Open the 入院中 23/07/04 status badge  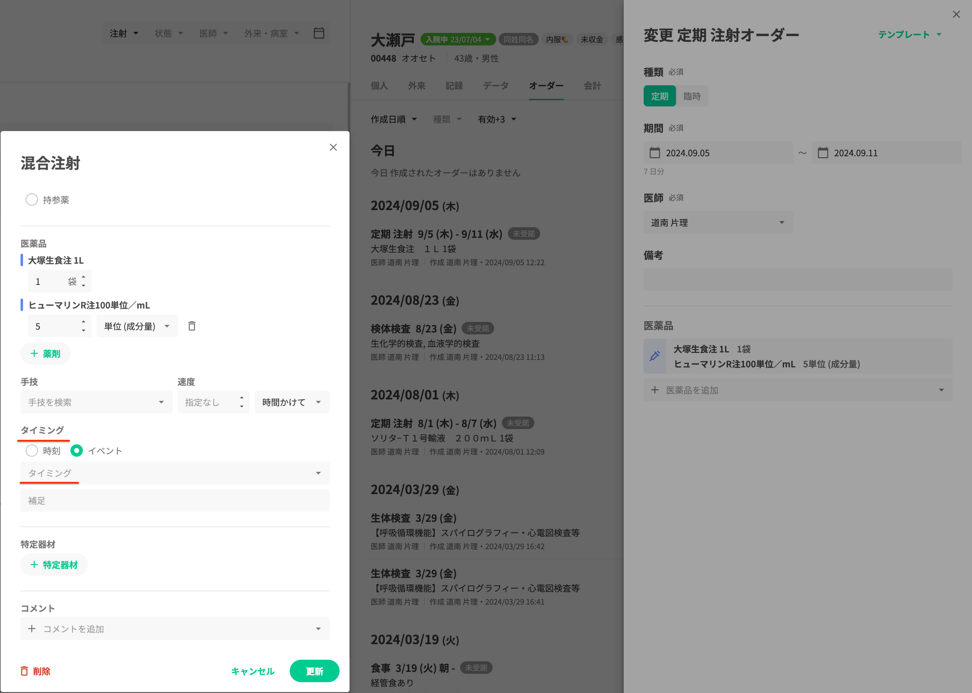coord(458,39)
